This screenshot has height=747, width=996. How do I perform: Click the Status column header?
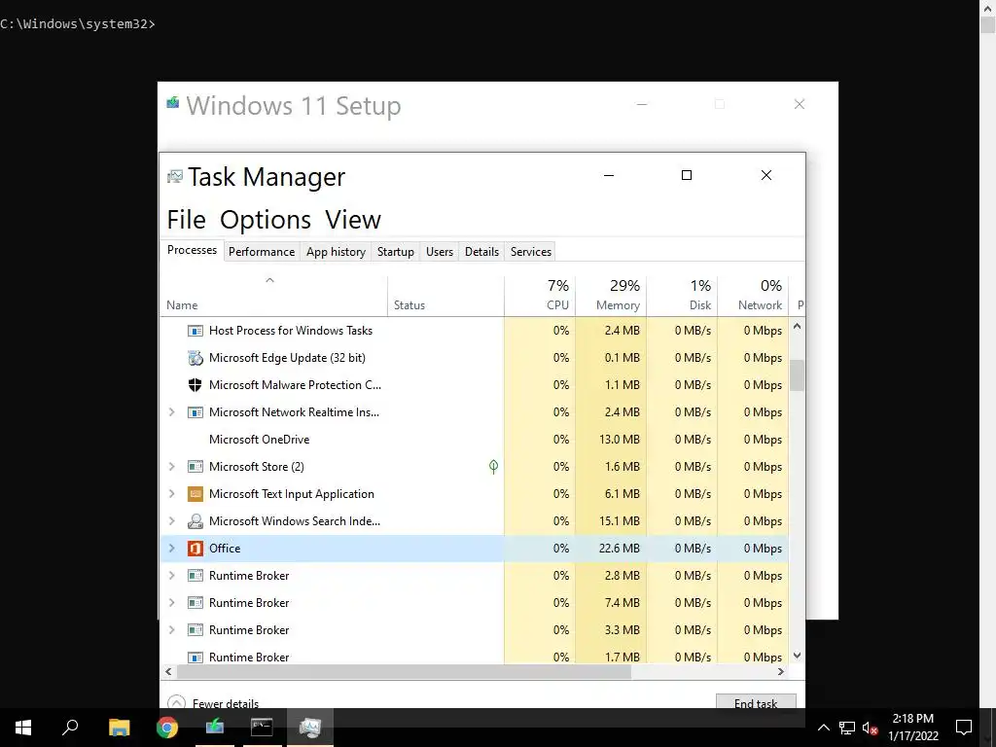click(445, 296)
